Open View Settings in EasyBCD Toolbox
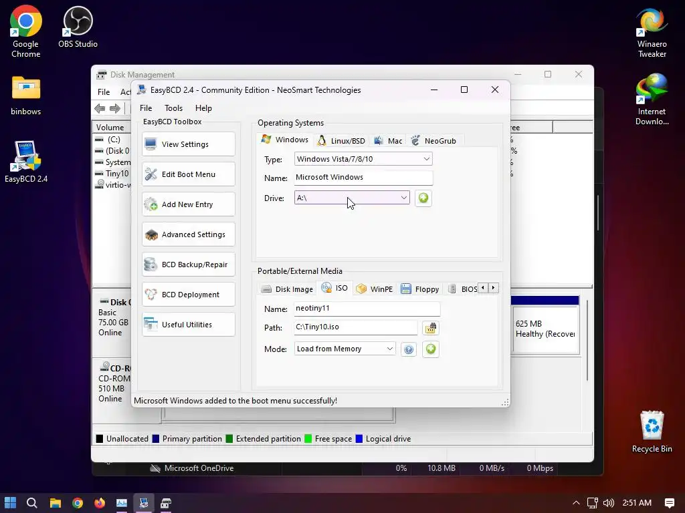This screenshot has height=513, width=685. coord(188,144)
